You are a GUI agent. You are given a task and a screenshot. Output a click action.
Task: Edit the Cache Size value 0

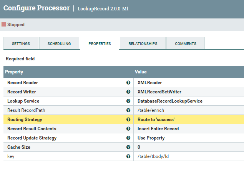point(139,147)
